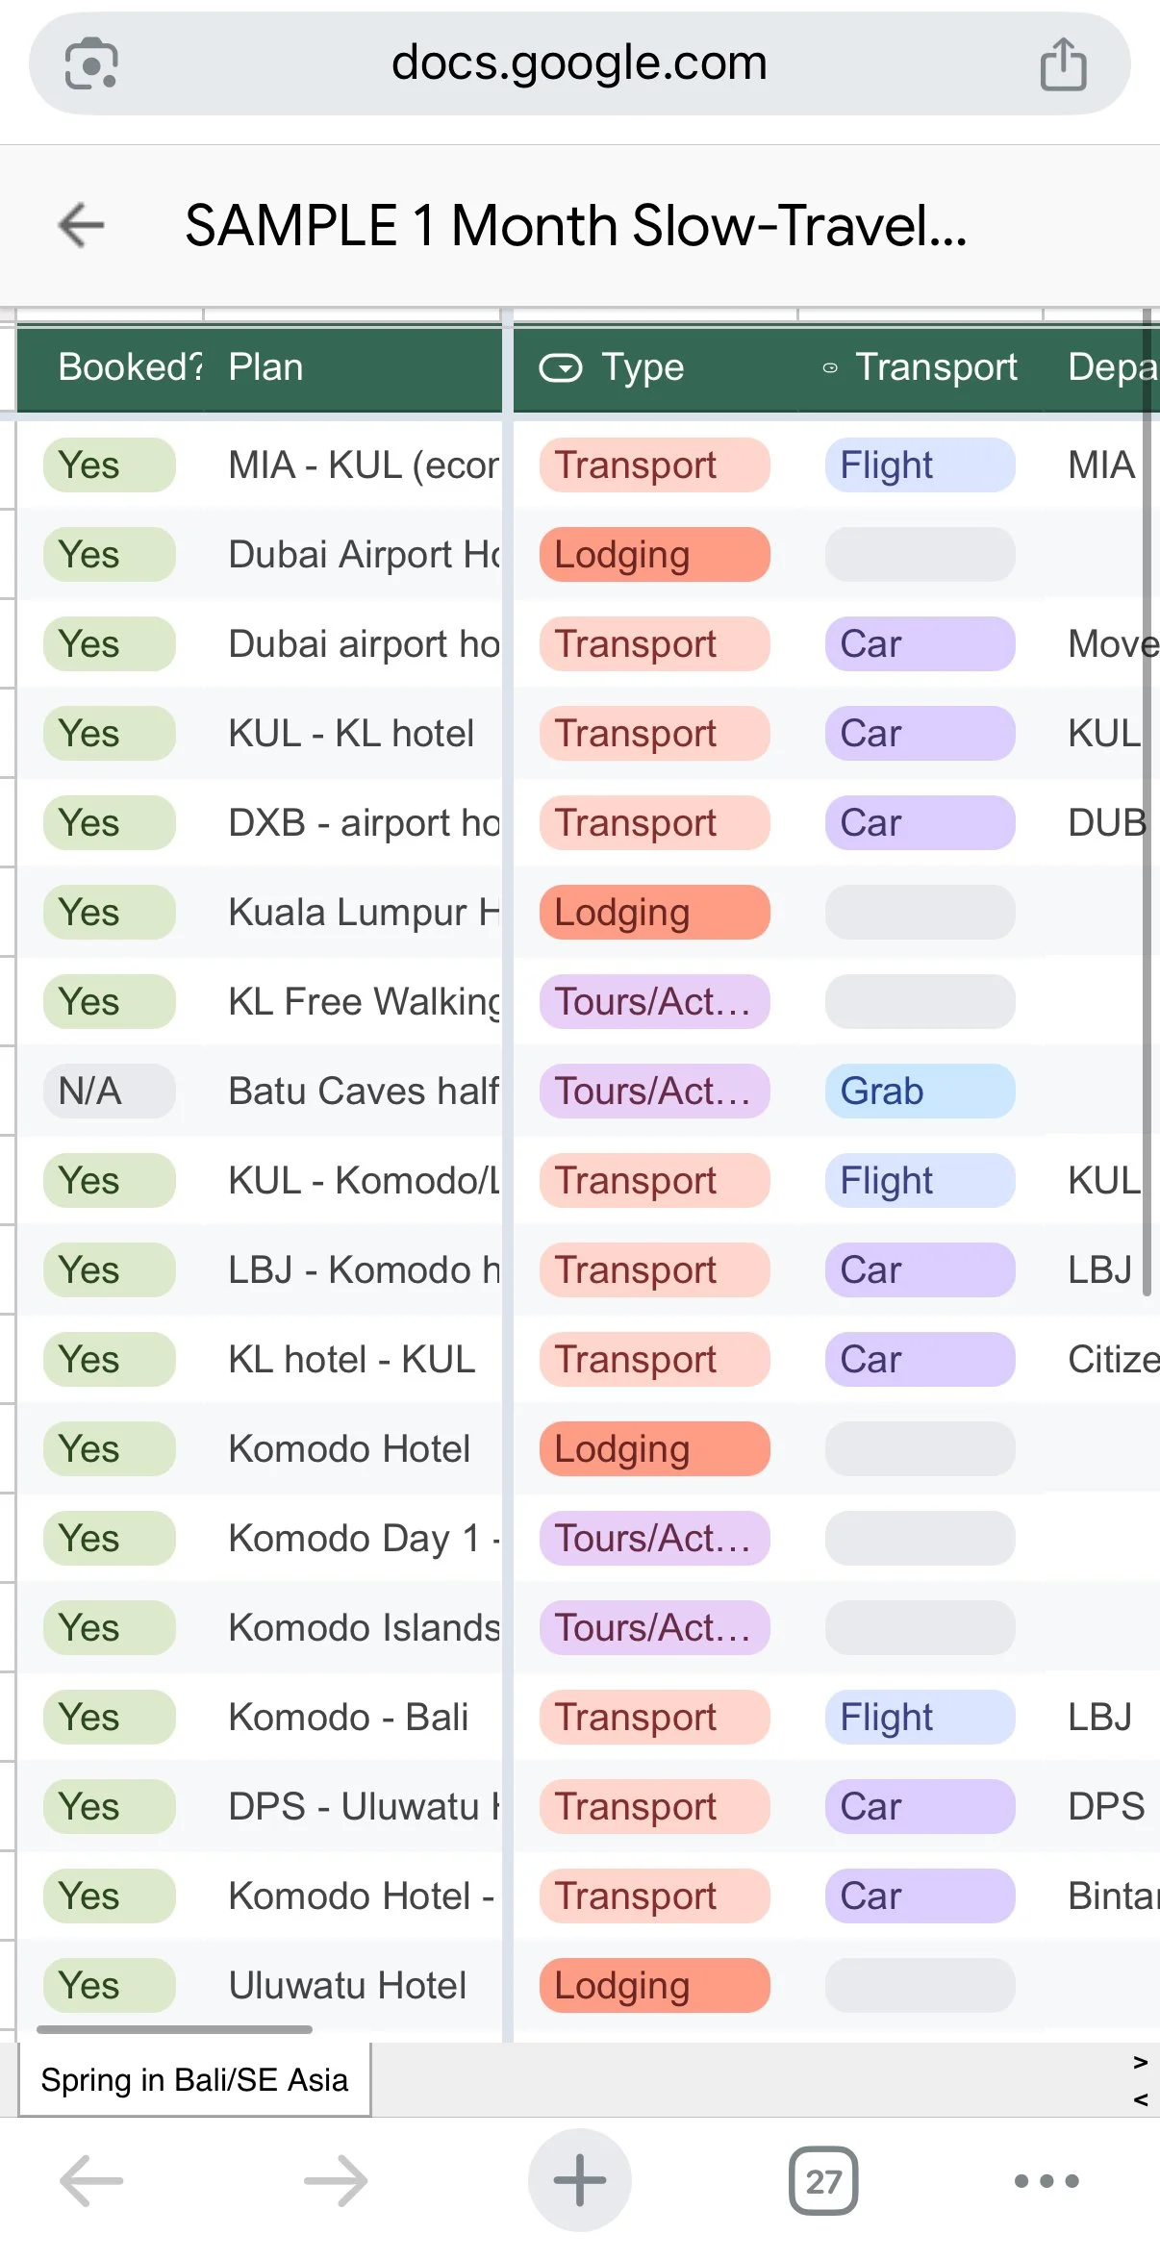Click the Transport column header

920,367
